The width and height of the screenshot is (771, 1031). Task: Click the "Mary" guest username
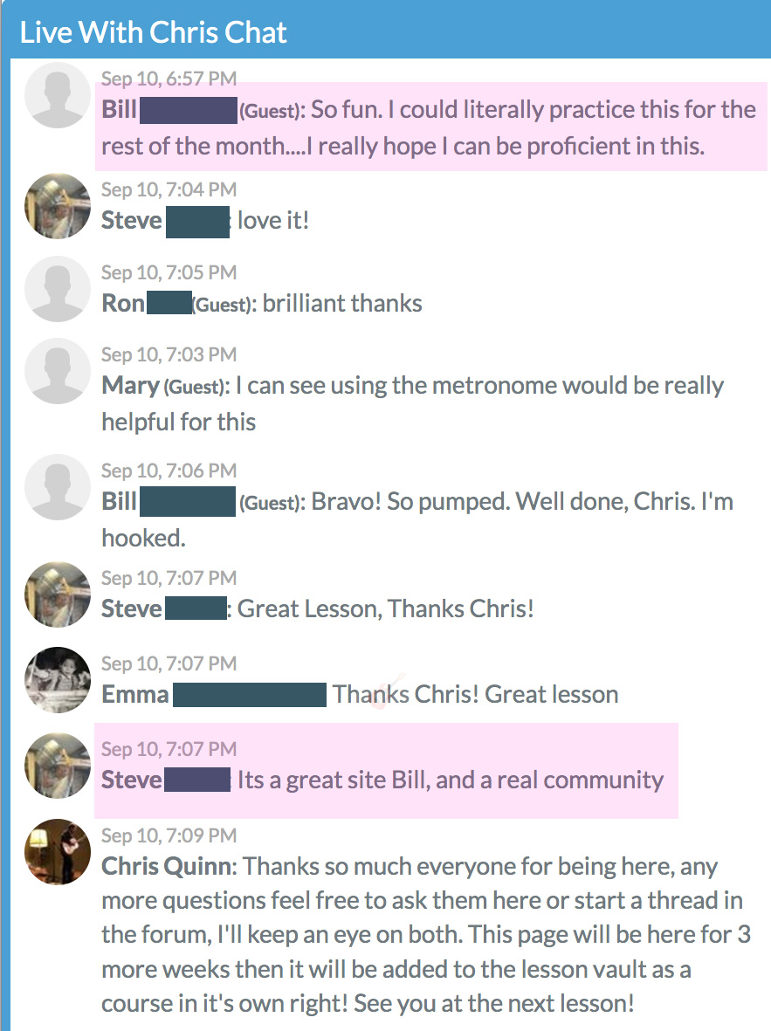pyautogui.click(x=129, y=385)
